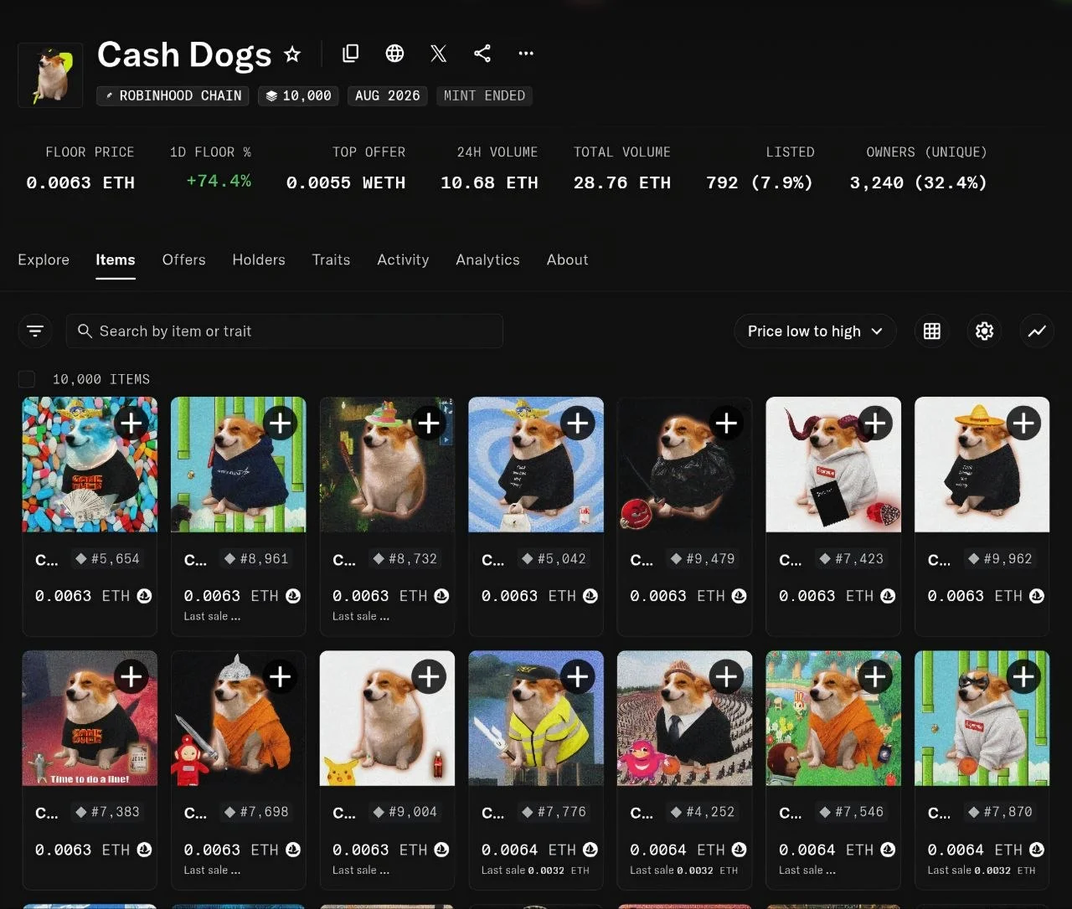Add item #5,042 to cart with plus button
This screenshot has height=909, width=1072.
pos(577,423)
